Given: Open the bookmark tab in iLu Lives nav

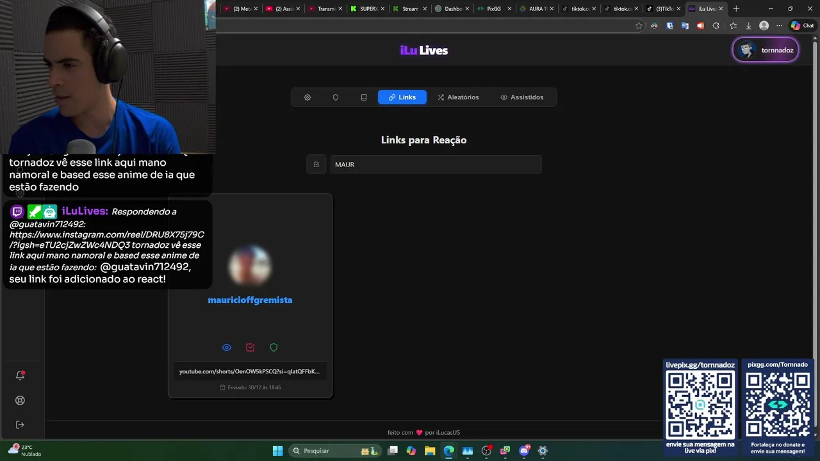Looking at the screenshot, I should tap(364, 97).
